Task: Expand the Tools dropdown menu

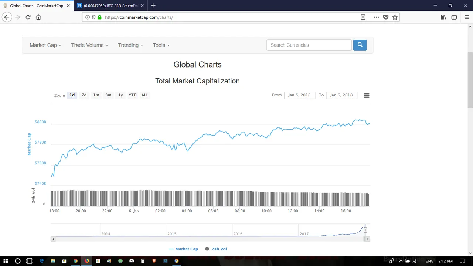Action: tap(161, 45)
